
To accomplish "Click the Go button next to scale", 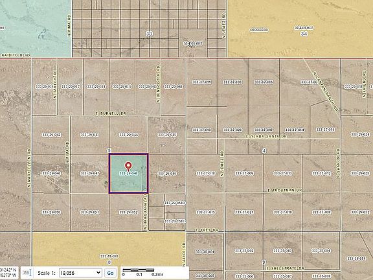I will [110, 273].
